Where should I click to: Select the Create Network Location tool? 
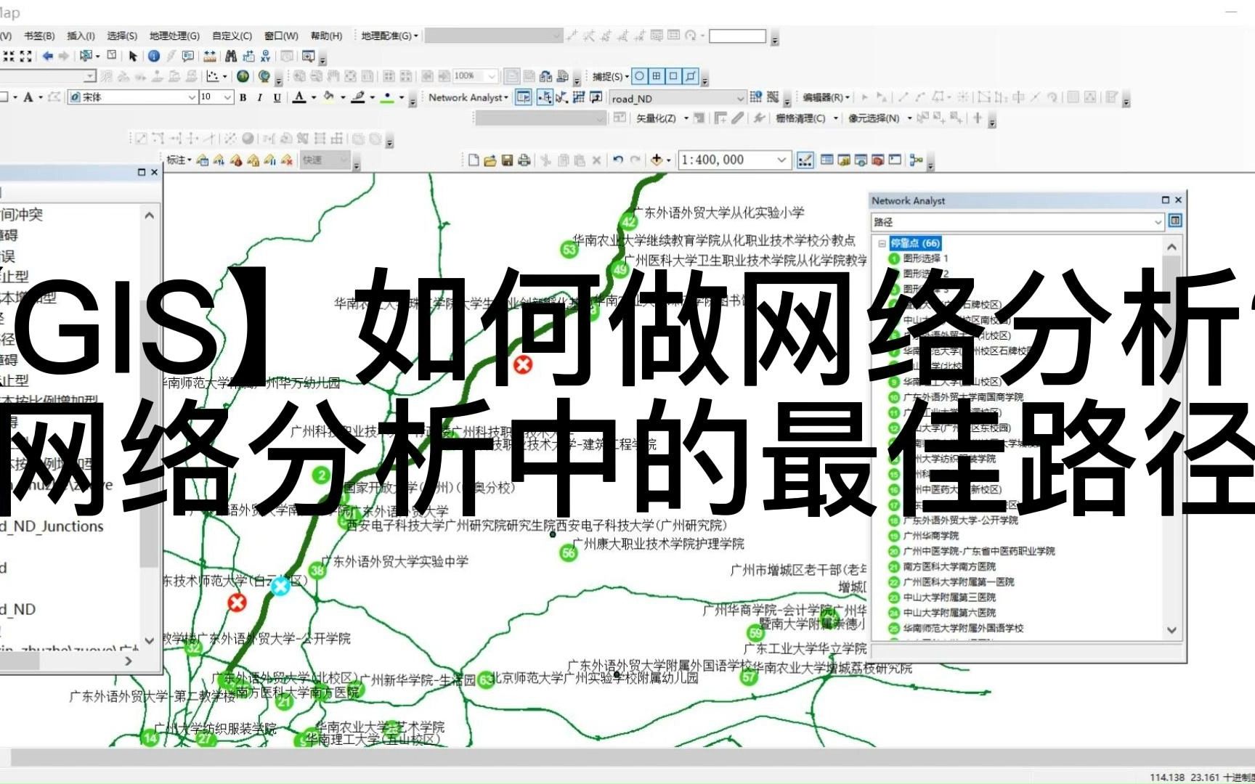[543, 97]
